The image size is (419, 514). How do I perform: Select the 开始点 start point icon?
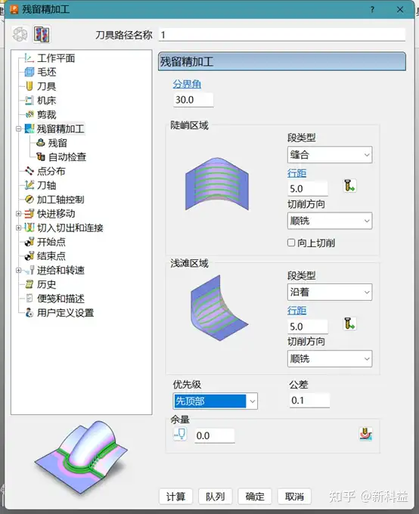[29, 242]
